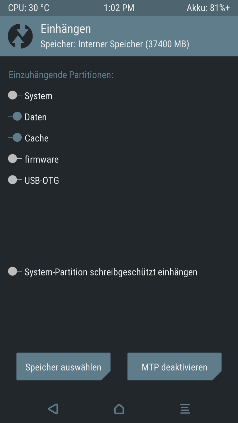The image size is (238, 423).
Task: Tap the Akku battery percentage indicator
Action: (208, 8)
